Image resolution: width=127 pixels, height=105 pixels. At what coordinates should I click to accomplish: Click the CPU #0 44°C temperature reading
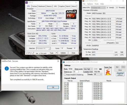point(102,55)
